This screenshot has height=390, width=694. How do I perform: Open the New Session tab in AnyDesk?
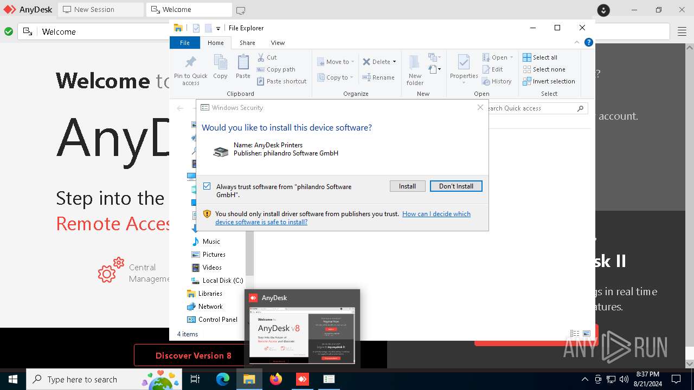101,9
